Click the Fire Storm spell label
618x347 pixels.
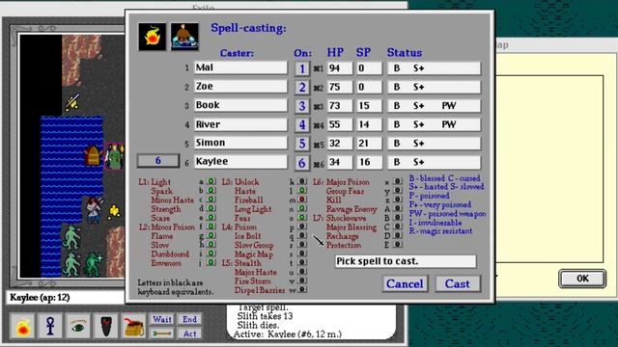click(x=252, y=280)
